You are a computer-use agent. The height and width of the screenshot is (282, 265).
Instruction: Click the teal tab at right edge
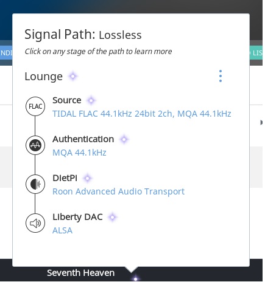coord(256,53)
